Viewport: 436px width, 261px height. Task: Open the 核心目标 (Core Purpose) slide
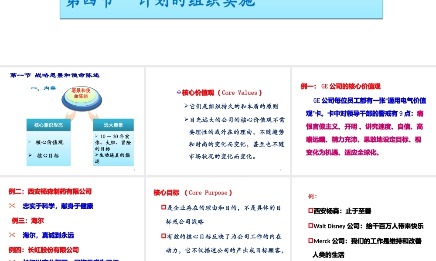click(218, 219)
